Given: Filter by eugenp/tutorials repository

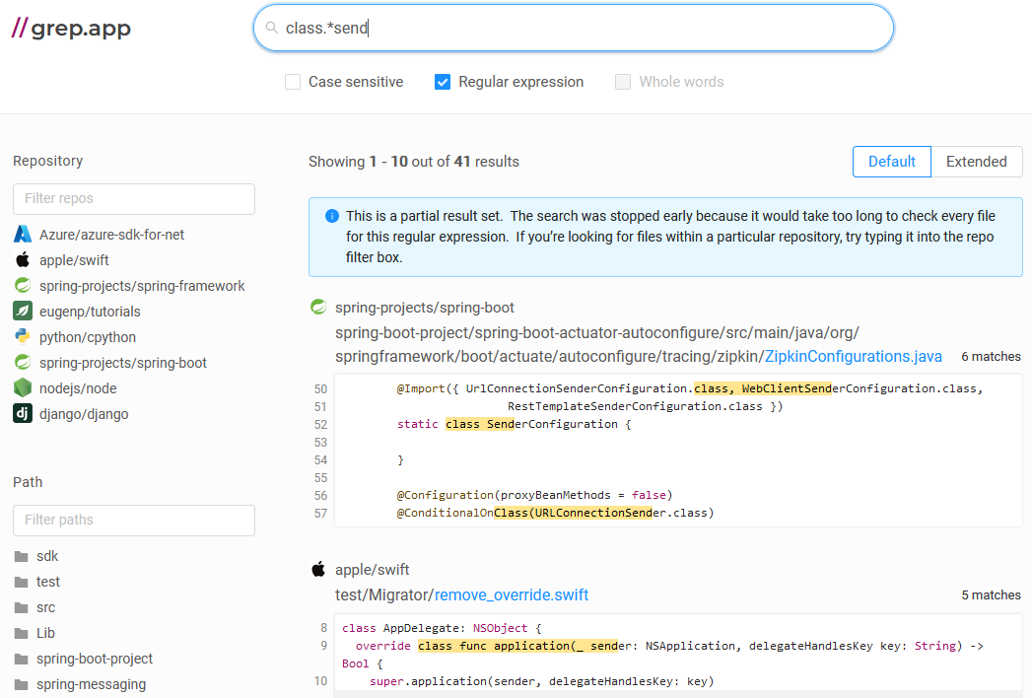Looking at the screenshot, I should click(x=90, y=312).
